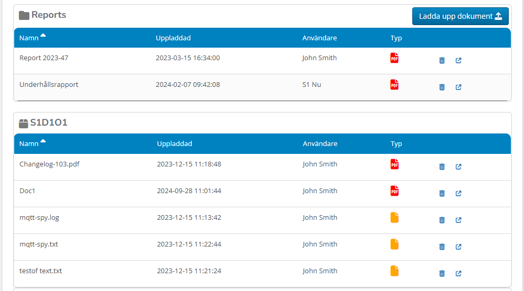Delete the Underhållsrapport document

[x=442, y=87]
